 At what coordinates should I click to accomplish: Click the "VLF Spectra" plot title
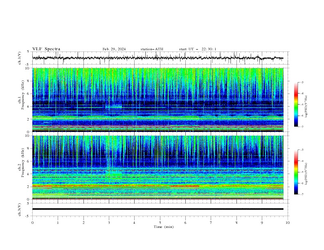coord(46,49)
